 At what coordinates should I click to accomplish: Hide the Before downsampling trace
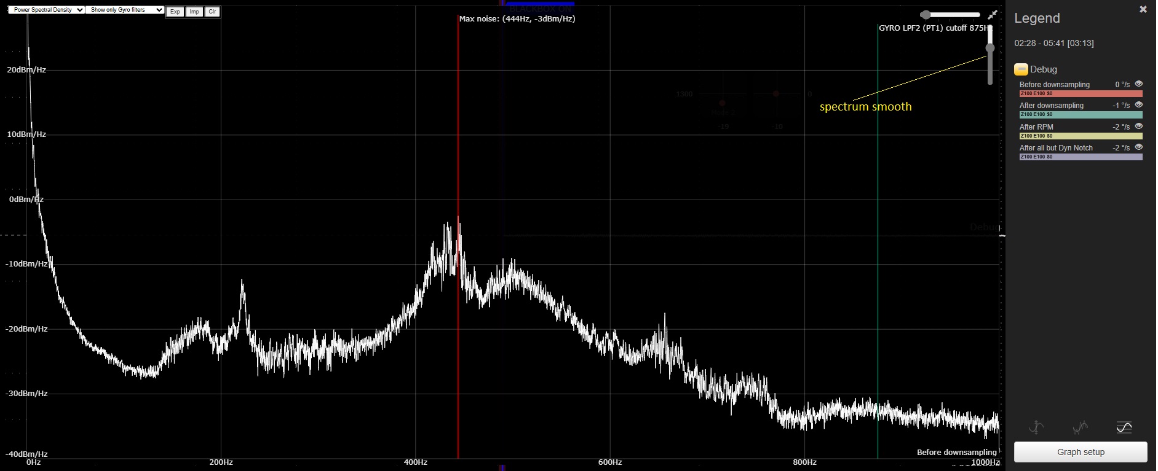point(1139,84)
